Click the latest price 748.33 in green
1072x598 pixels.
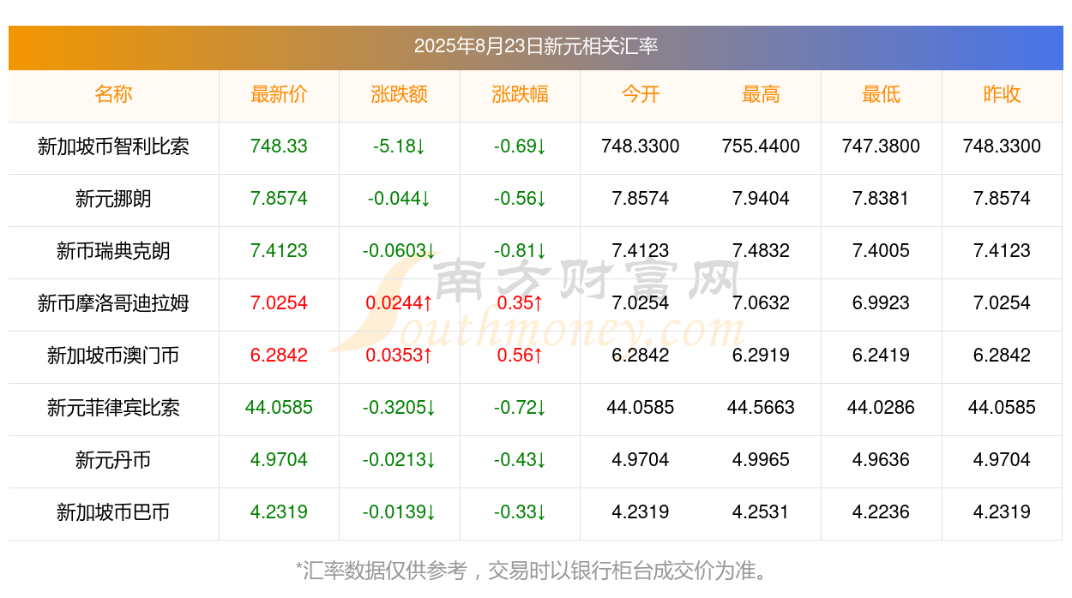tap(279, 147)
